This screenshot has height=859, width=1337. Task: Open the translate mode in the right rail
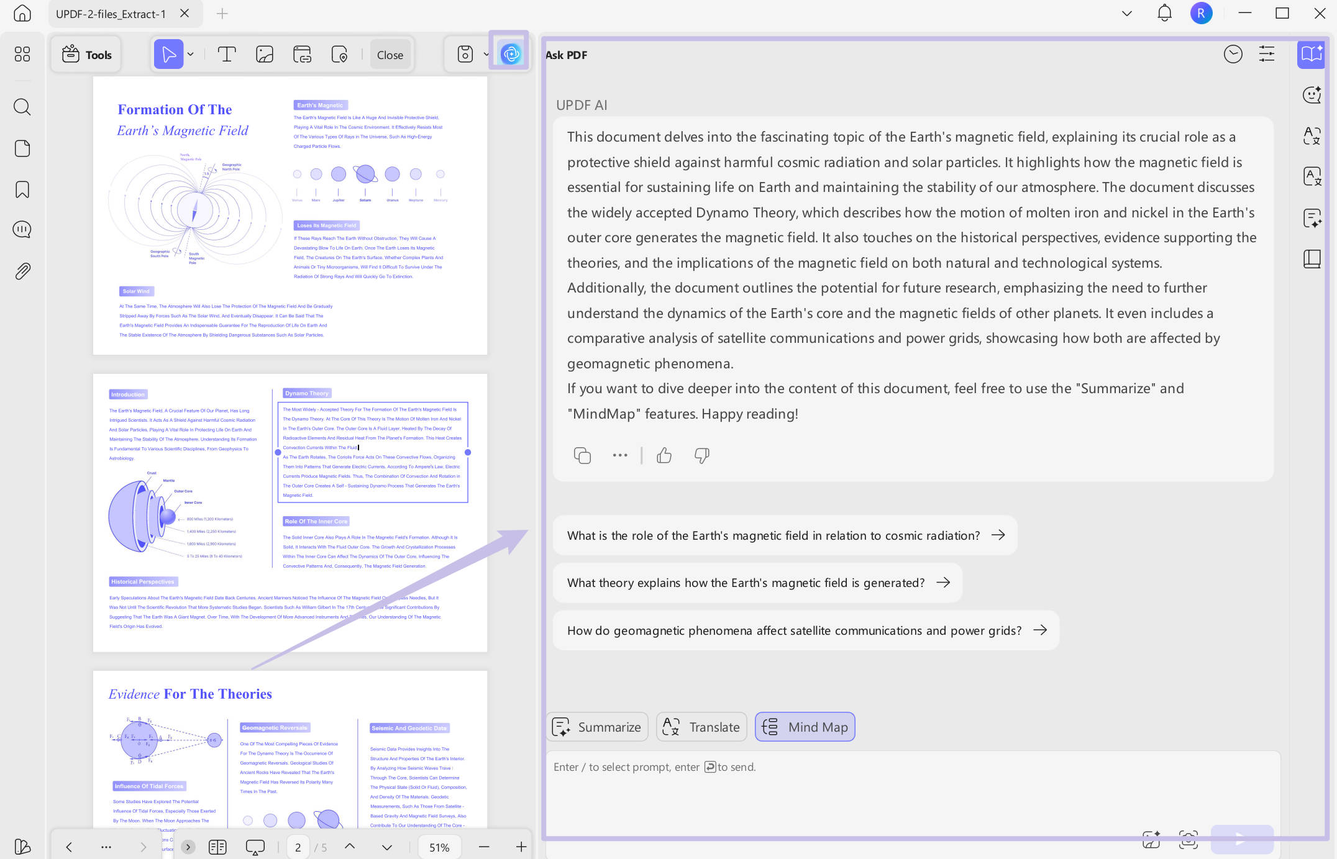pos(1312,135)
